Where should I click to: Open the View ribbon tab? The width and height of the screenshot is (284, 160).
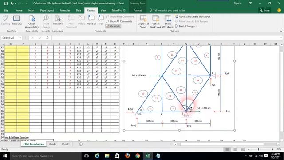[x=103, y=10]
